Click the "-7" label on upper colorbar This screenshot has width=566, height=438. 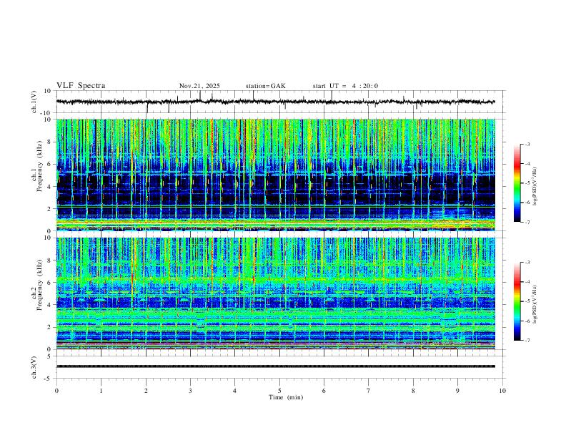[x=527, y=223]
